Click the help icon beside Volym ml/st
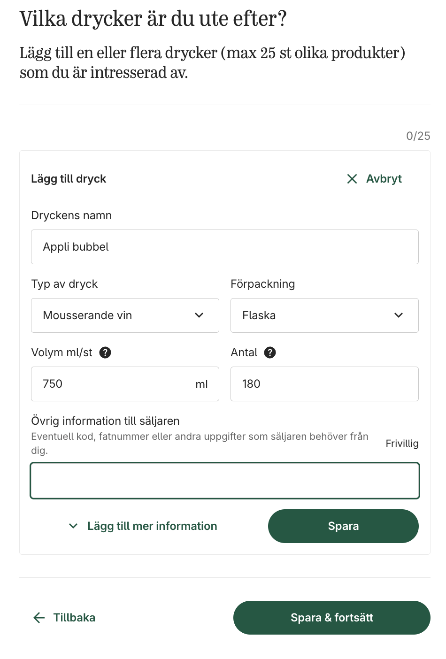Screen dimensions: 446x659 pos(105,352)
